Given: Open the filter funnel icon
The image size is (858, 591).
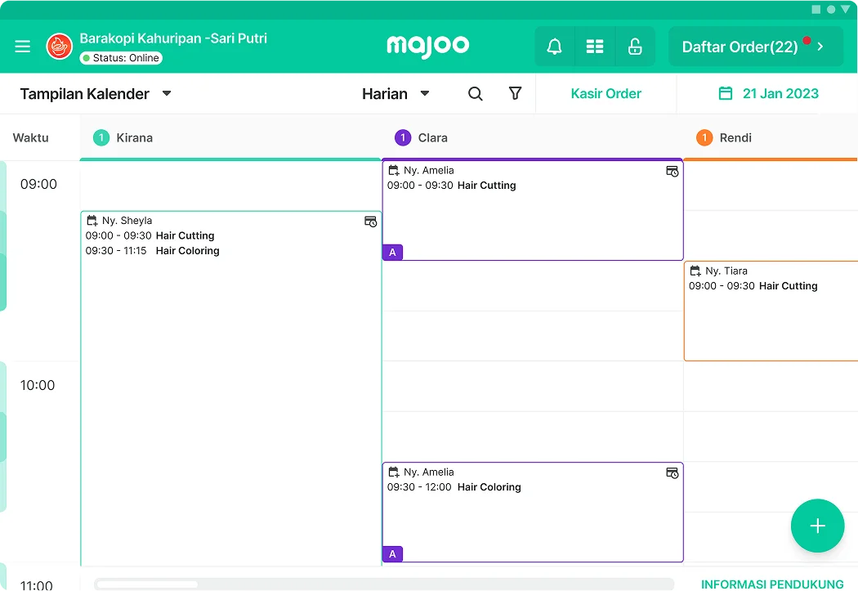Looking at the screenshot, I should click(x=515, y=94).
